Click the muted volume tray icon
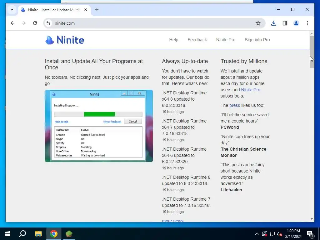 [279, 234]
